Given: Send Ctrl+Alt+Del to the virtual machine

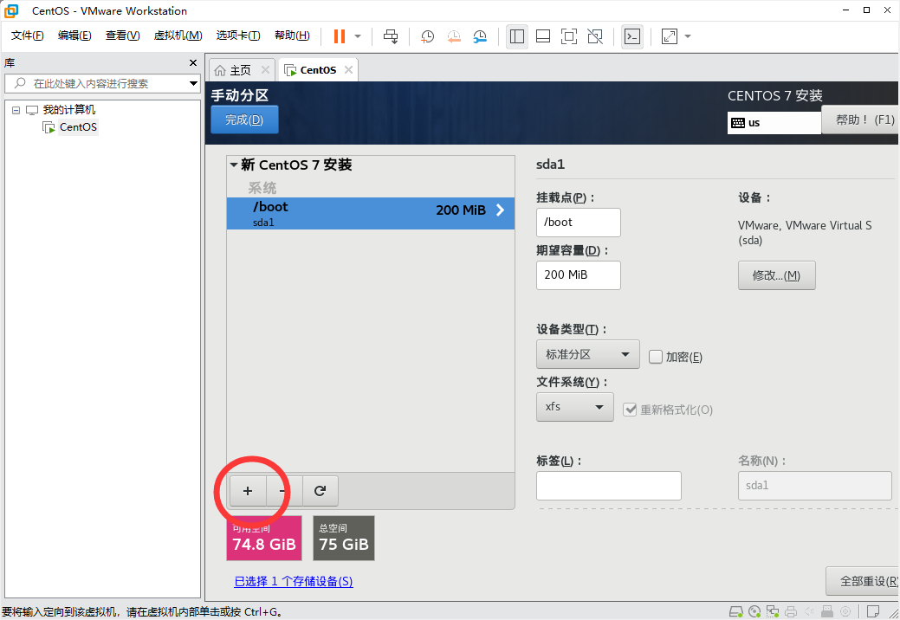Looking at the screenshot, I should (x=391, y=36).
